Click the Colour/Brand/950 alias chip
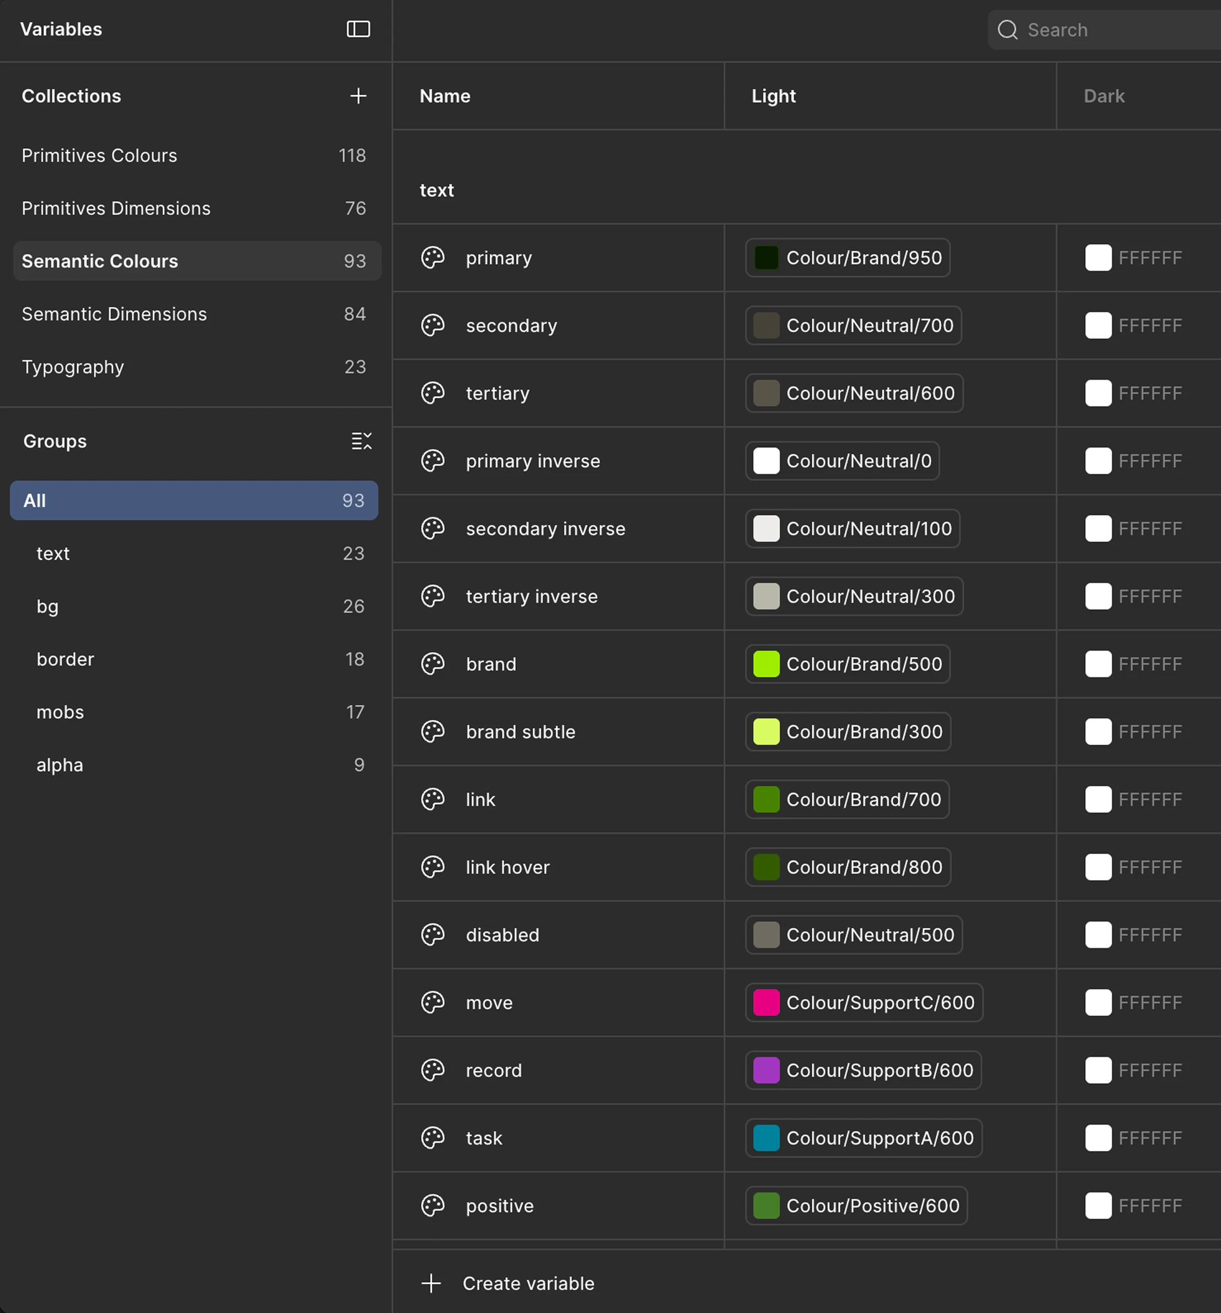The image size is (1221, 1313). click(x=848, y=258)
